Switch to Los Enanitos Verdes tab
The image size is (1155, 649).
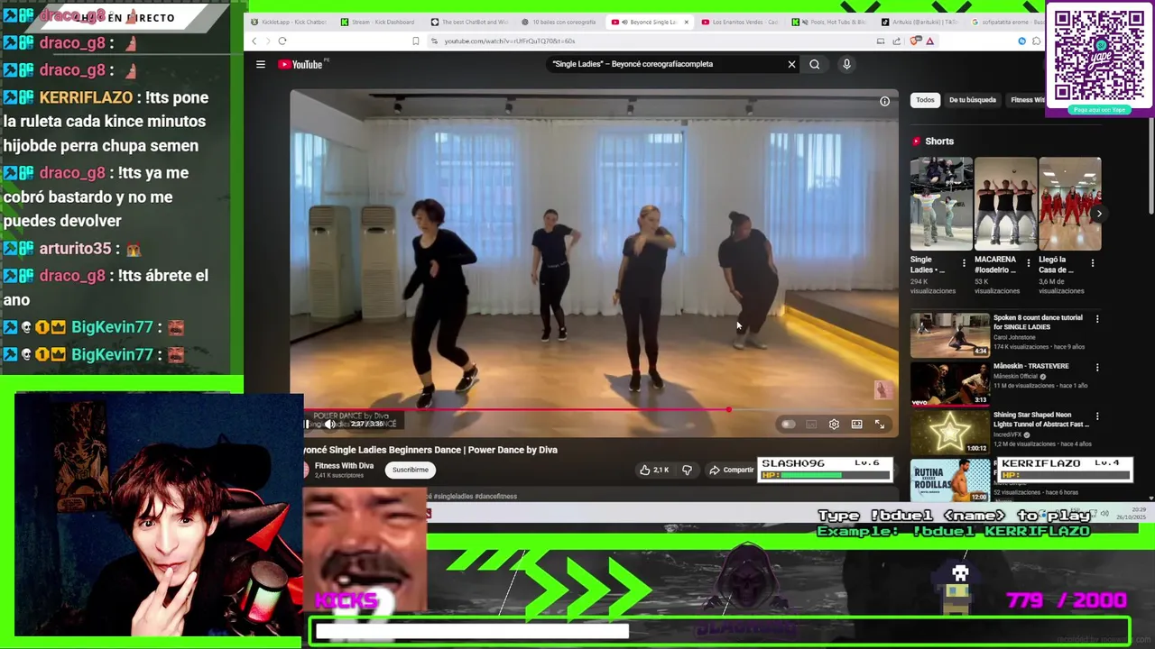coord(740,22)
